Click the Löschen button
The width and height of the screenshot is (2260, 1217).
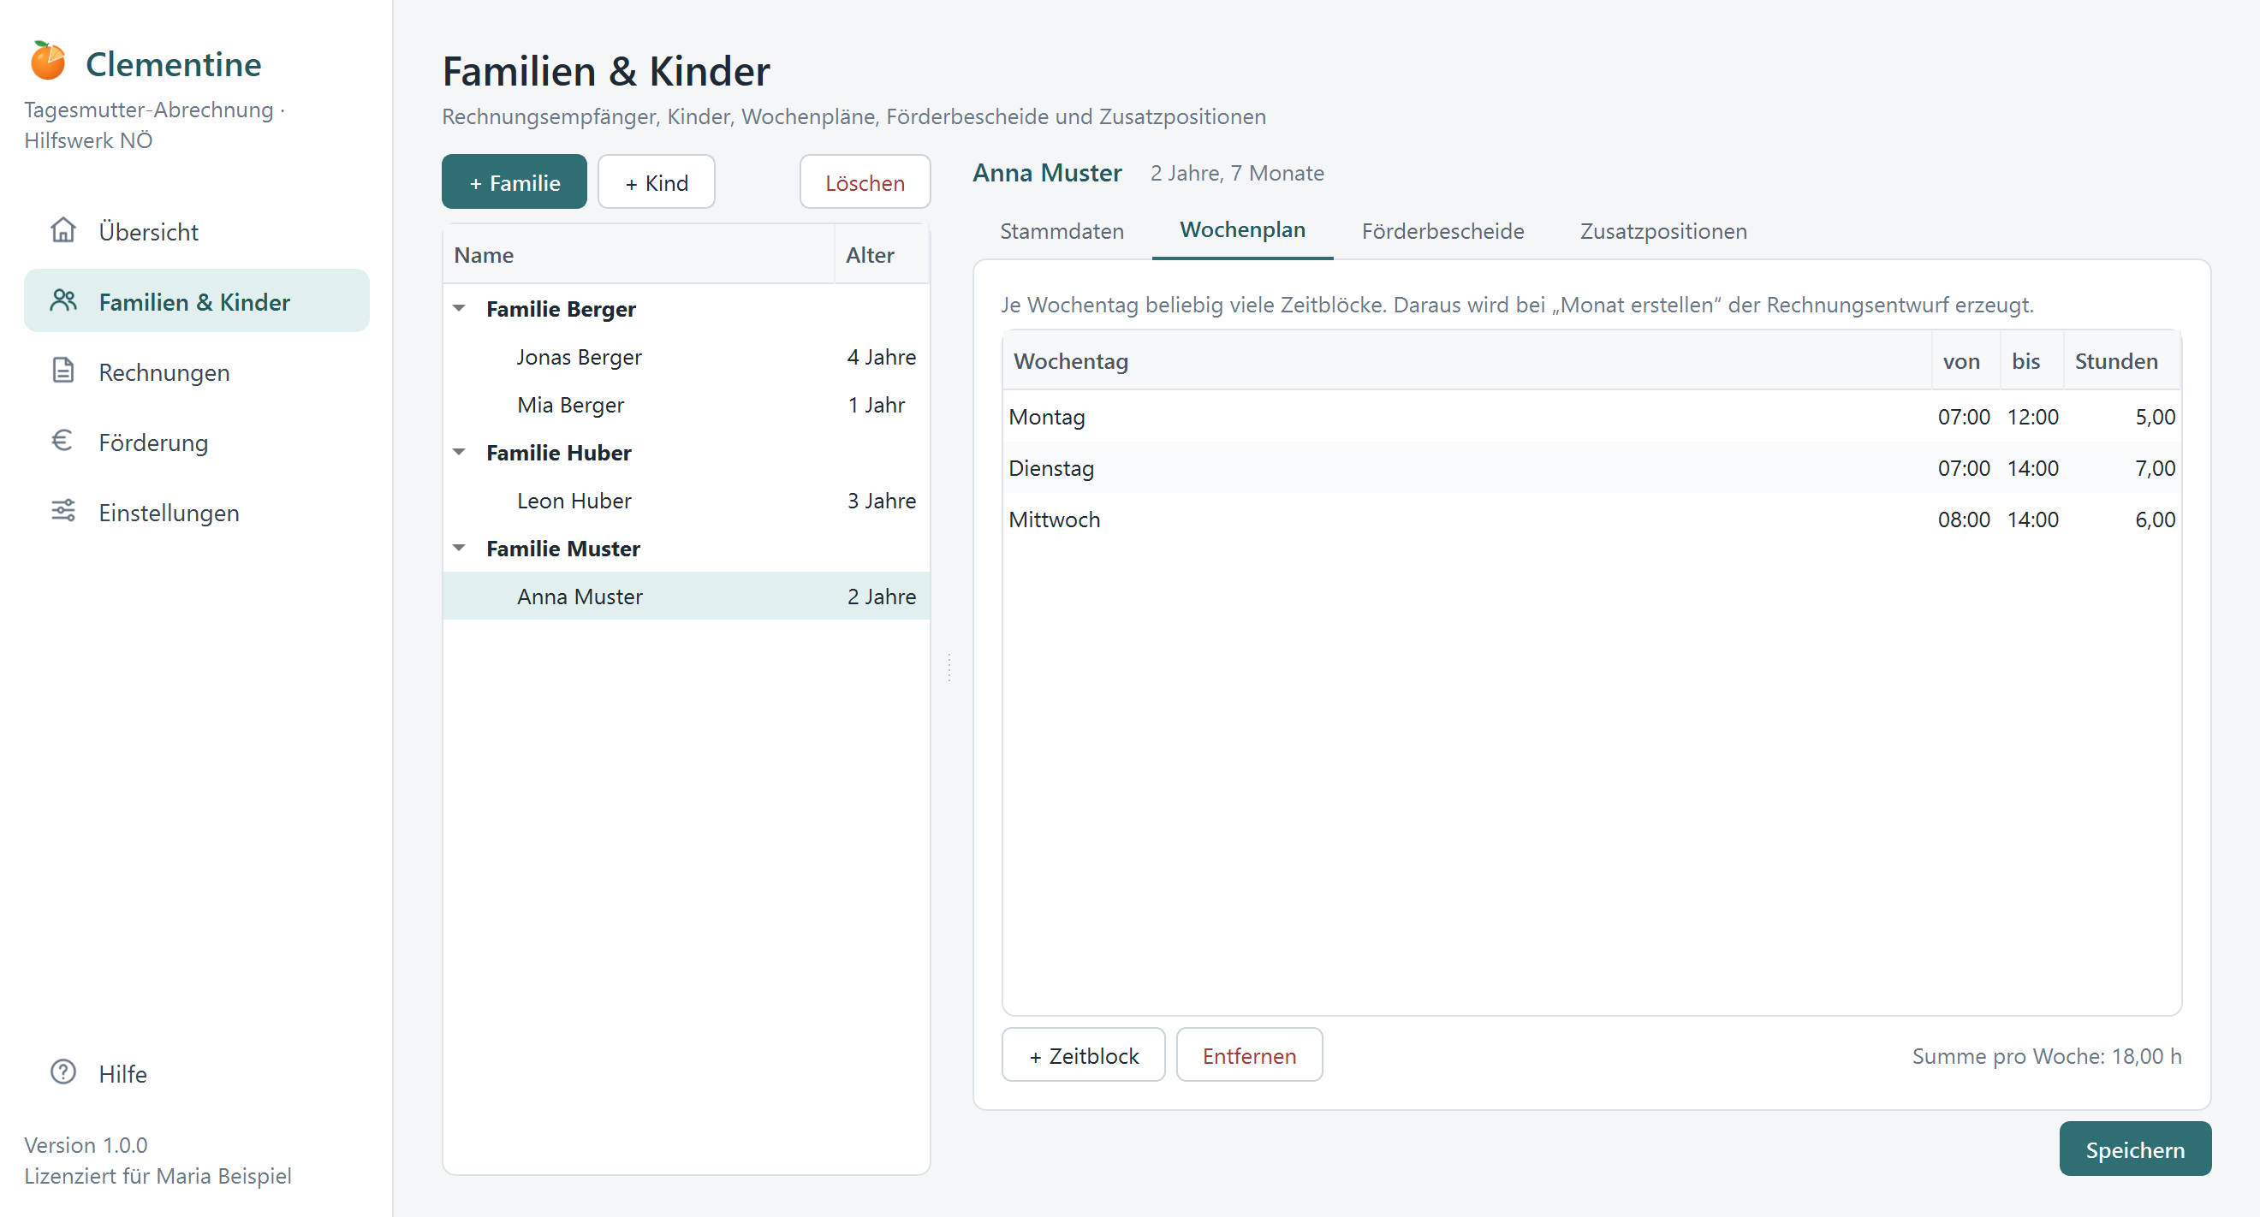tap(864, 182)
